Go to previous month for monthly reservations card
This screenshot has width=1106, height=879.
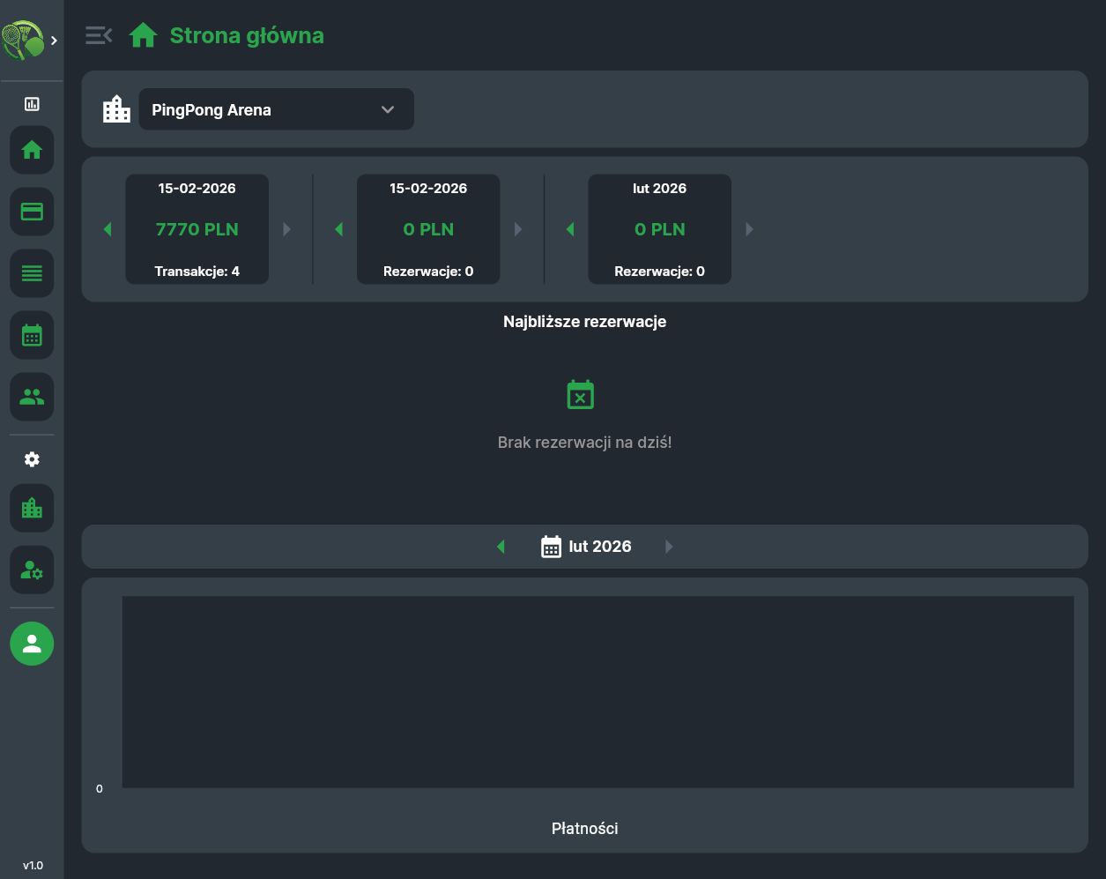pyautogui.click(x=570, y=229)
